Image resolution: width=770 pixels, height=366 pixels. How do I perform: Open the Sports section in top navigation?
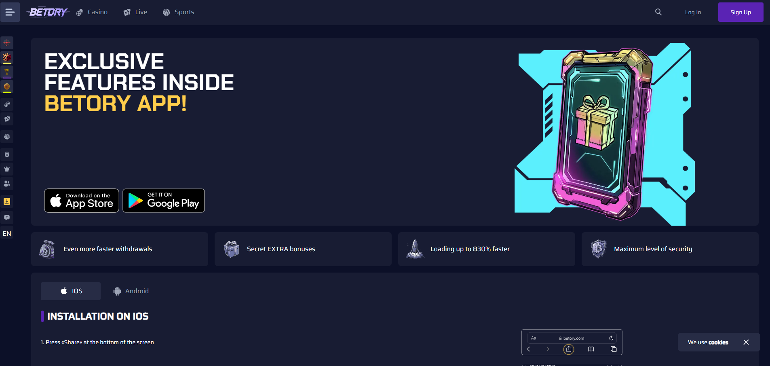(x=179, y=12)
